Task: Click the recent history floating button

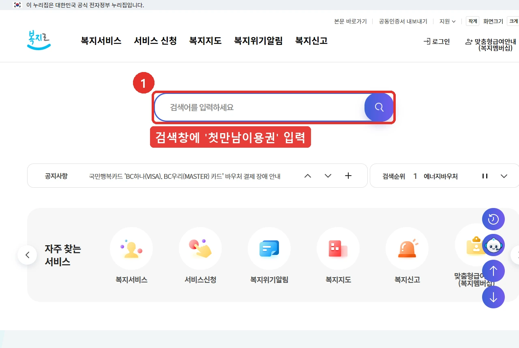Action: (x=493, y=219)
